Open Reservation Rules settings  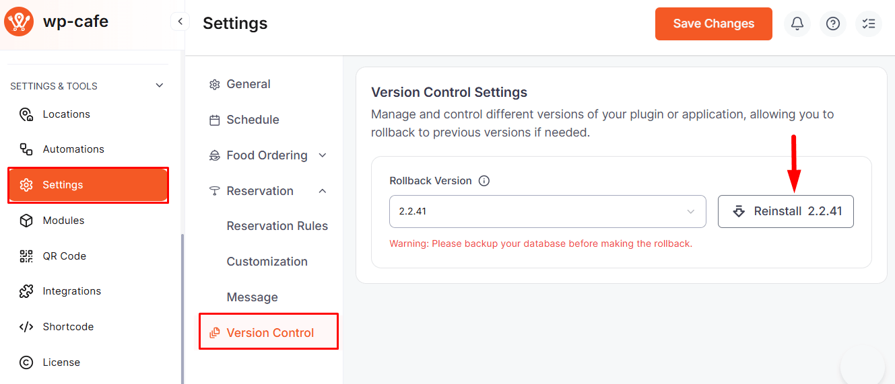pyautogui.click(x=277, y=226)
